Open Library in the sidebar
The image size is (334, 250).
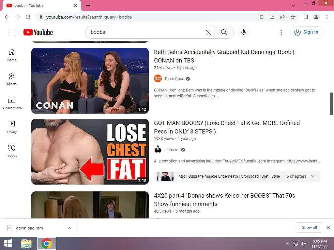point(12,127)
